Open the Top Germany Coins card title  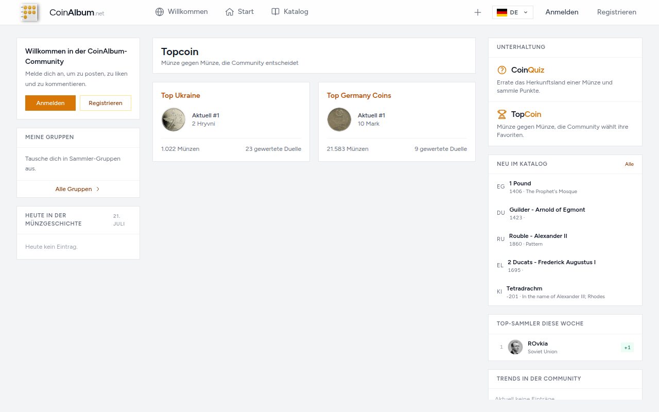pyautogui.click(x=359, y=95)
